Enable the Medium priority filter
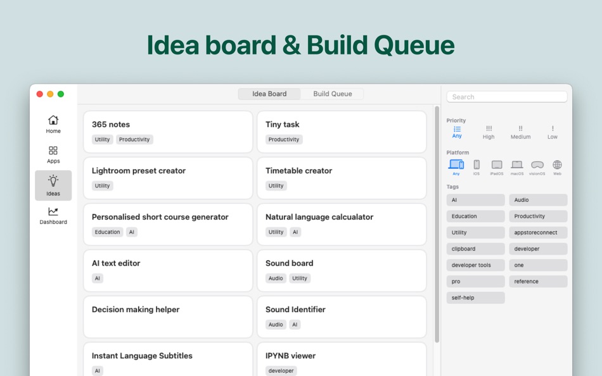Image resolution: width=602 pixels, height=376 pixels. point(520,132)
